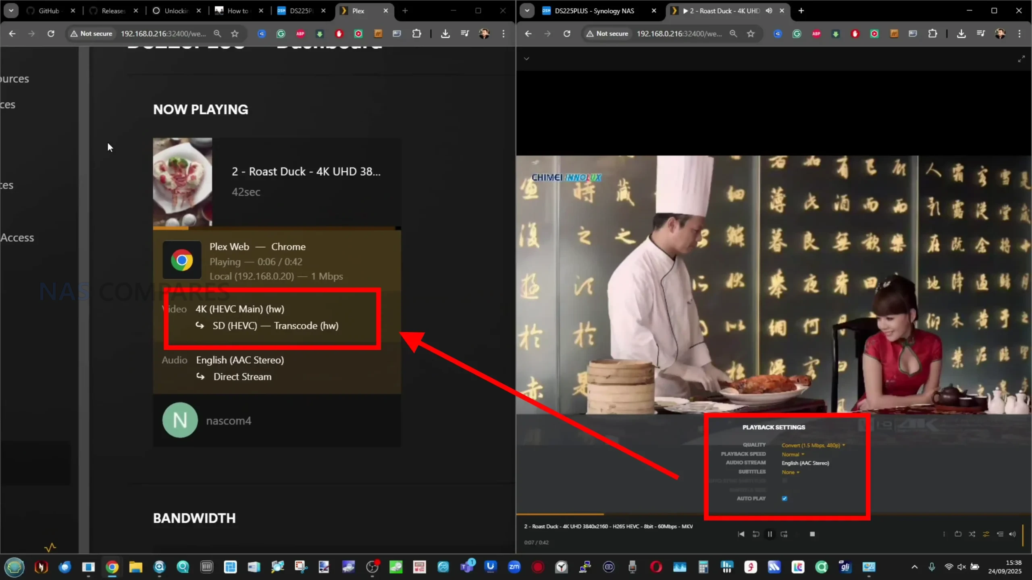Open Adblock Plus extension in left window

pos(300,33)
